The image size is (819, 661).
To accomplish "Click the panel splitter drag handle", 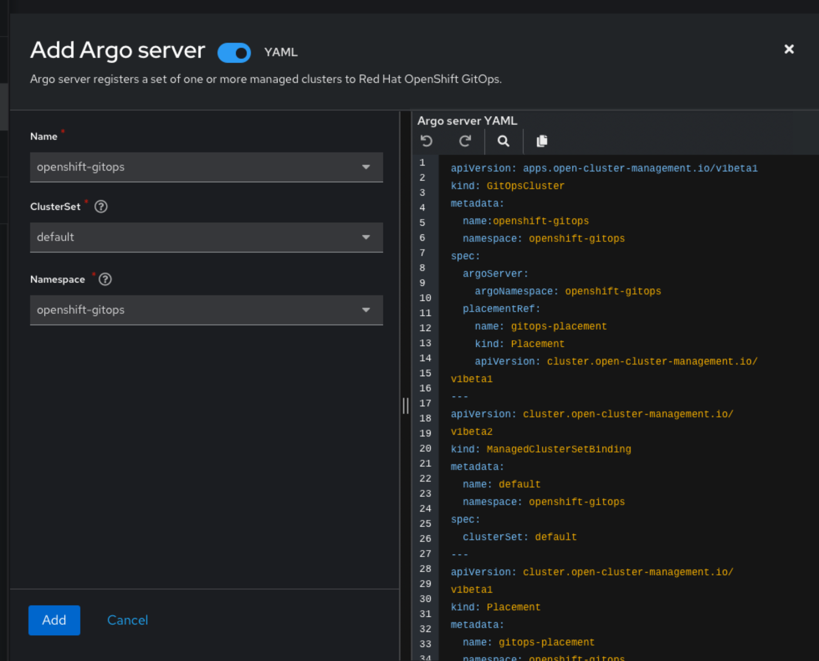I will tap(405, 406).
